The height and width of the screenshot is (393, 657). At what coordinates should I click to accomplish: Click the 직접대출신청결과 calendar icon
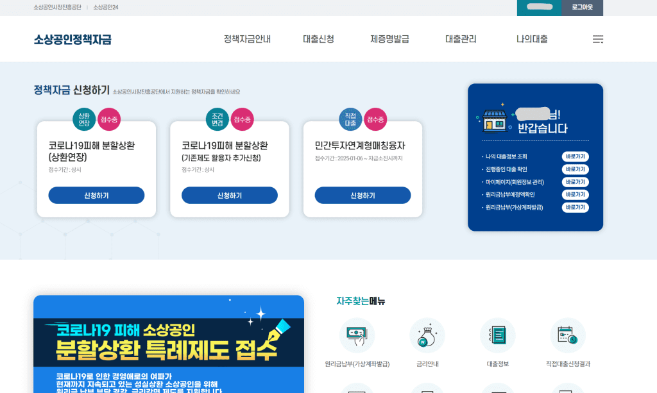point(567,334)
